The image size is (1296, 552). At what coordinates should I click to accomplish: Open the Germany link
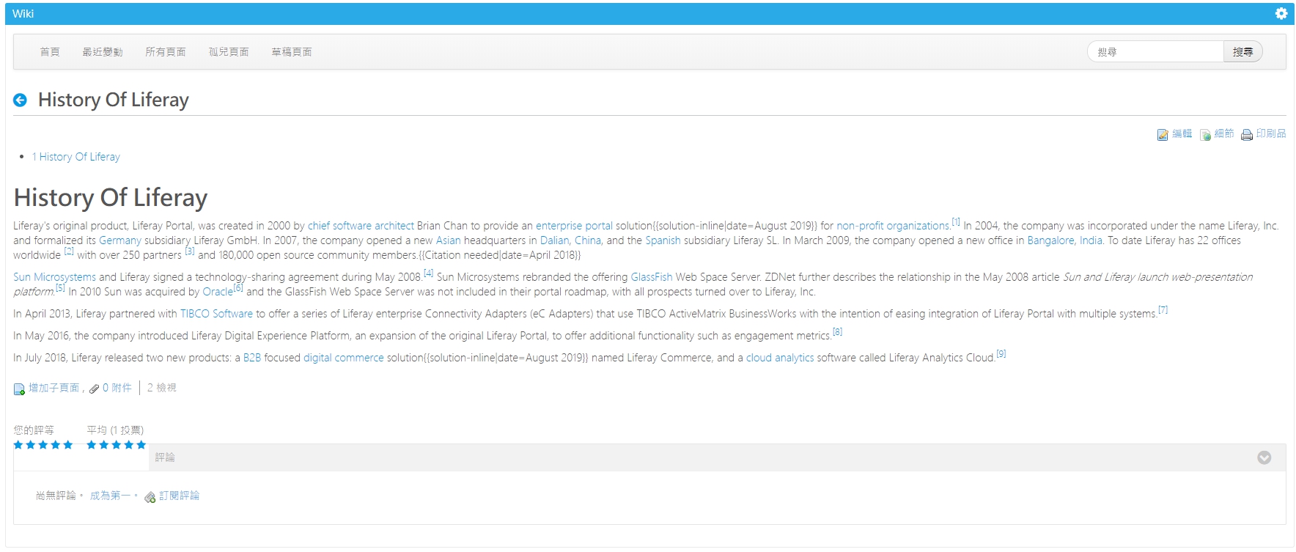coord(120,240)
